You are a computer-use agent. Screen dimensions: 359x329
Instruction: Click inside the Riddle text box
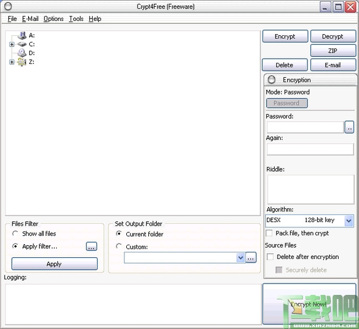(x=311, y=190)
